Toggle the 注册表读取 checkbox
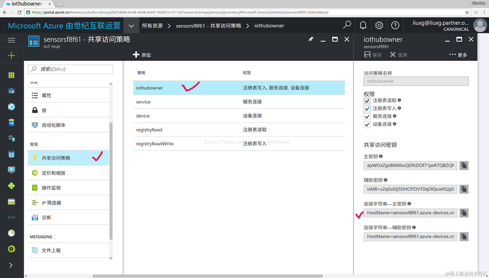 tap(367, 101)
